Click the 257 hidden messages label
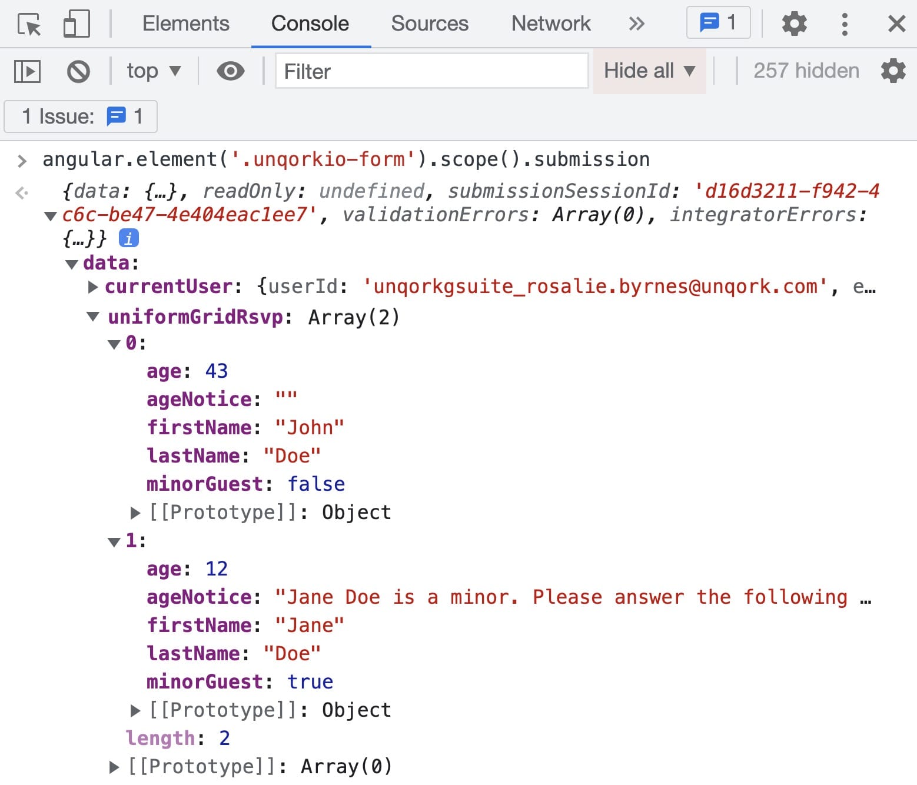The height and width of the screenshot is (785, 917). click(806, 71)
